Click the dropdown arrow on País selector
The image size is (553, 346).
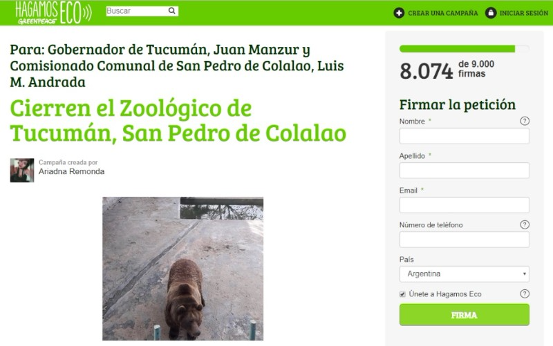pos(525,273)
